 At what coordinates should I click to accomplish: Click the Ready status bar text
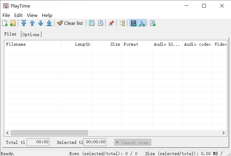click(x=8, y=154)
